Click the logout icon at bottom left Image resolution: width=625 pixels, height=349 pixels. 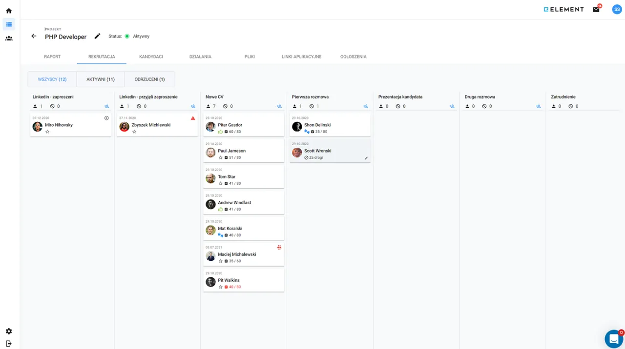(x=9, y=343)
